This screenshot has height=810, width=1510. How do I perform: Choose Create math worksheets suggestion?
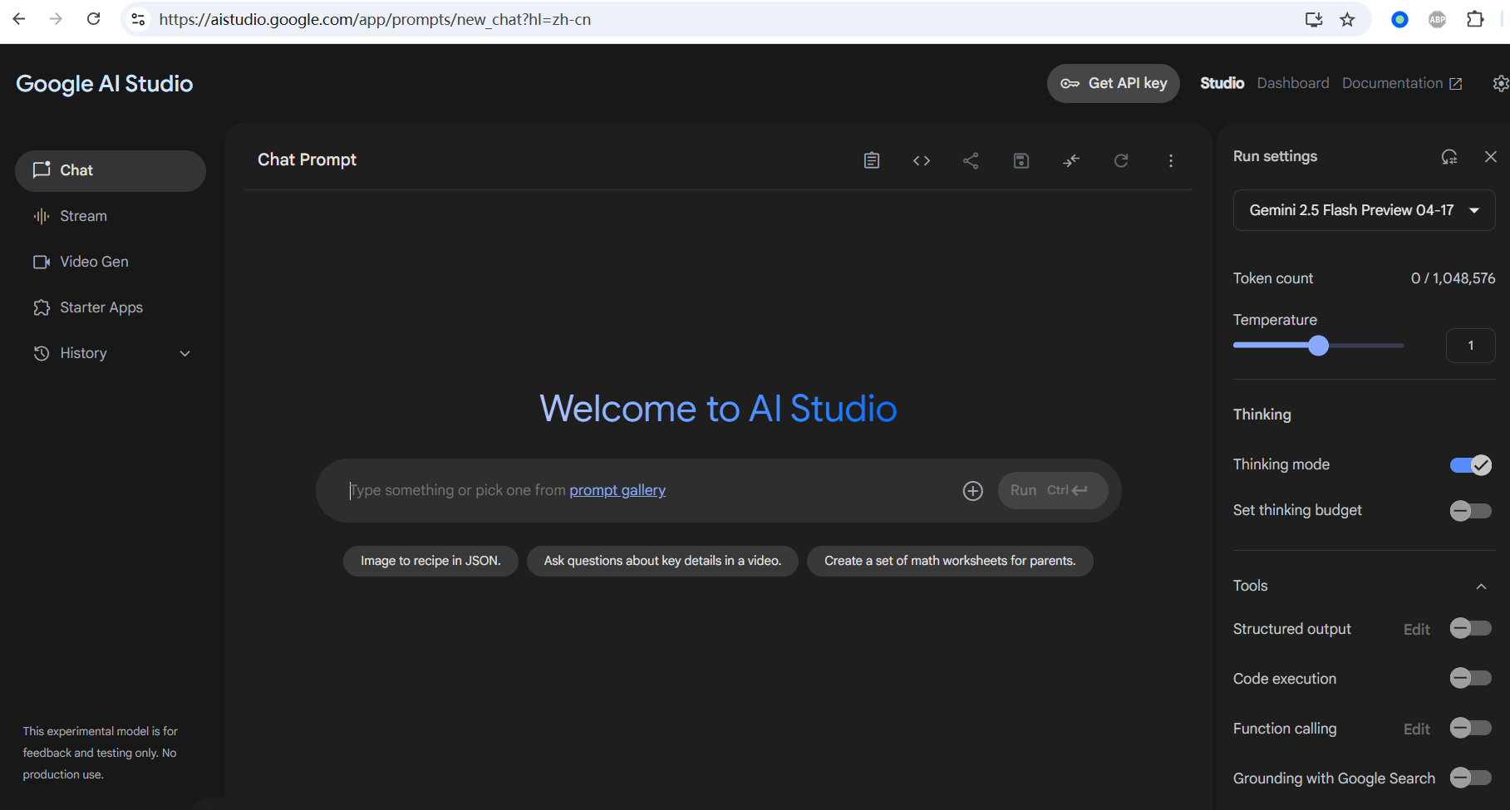coord(950,561)
